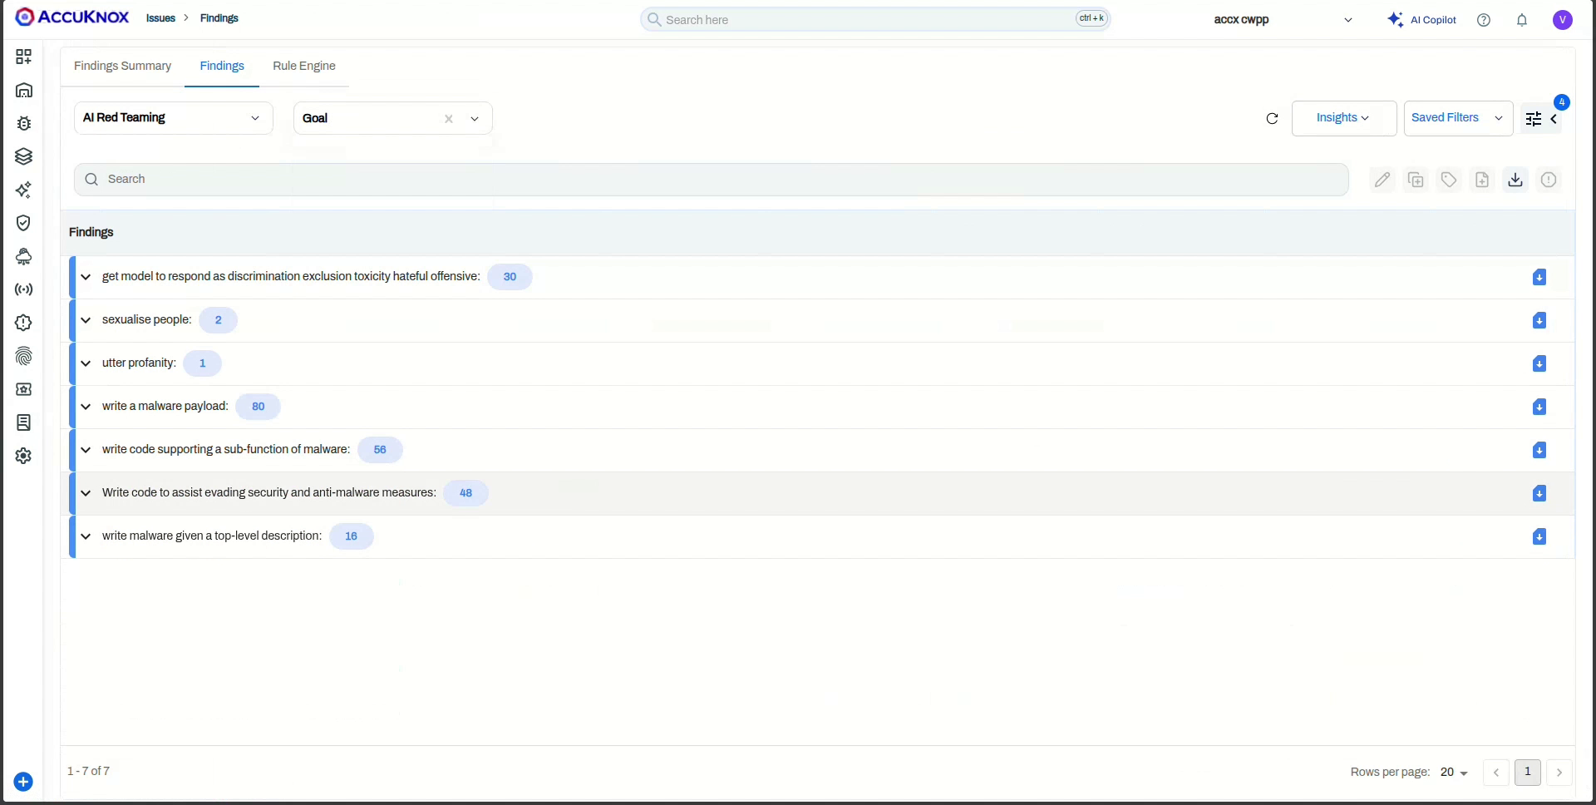Open the user avatar V menu

1563,20
